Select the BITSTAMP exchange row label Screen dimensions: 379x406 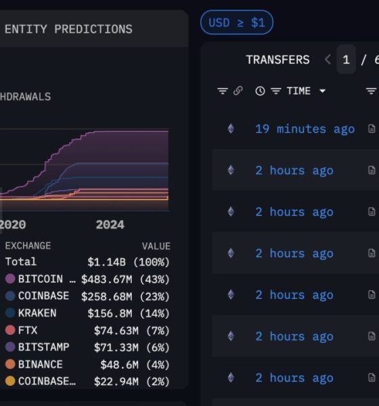click(x=43, y=347)
